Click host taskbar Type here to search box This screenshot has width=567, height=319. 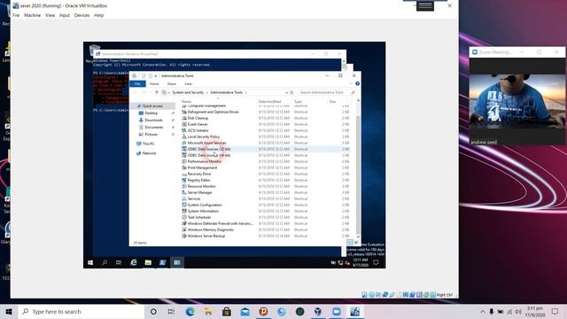coord(82,312)
